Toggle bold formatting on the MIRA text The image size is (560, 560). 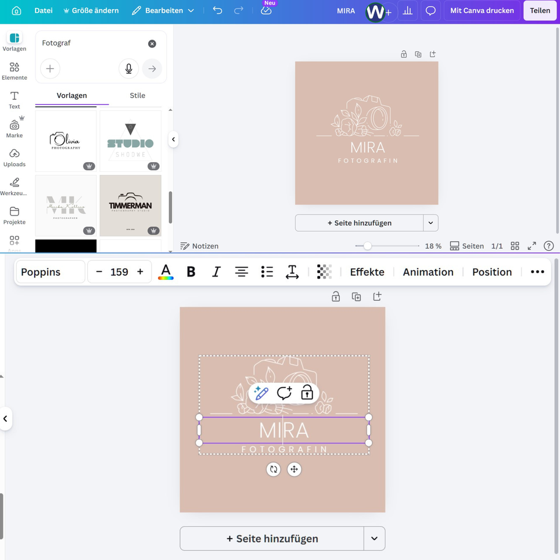[191, 271]
